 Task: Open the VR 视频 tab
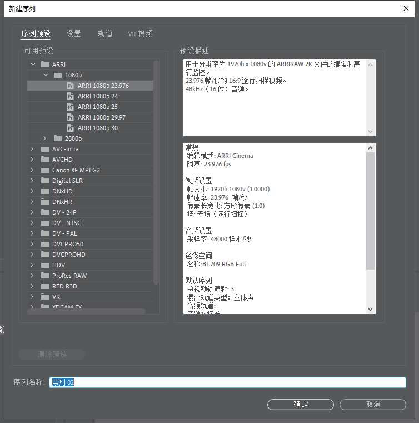click(140, 34)
